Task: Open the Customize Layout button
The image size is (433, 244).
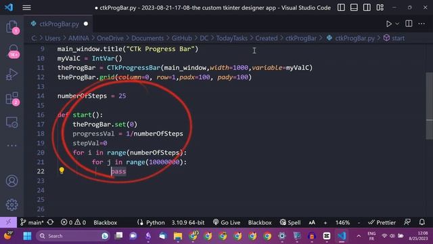Action: [x=380, y=7]
